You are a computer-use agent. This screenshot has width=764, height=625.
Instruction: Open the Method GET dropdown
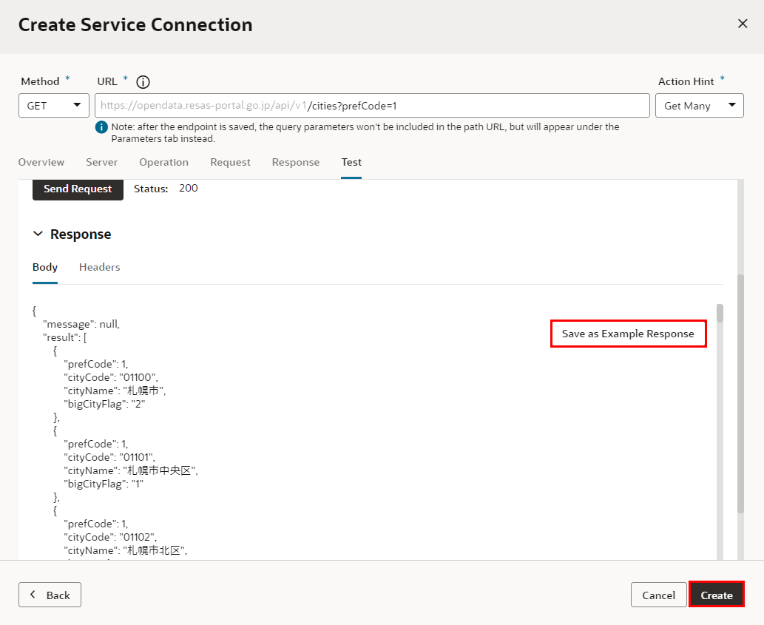[x=54, y=106]
